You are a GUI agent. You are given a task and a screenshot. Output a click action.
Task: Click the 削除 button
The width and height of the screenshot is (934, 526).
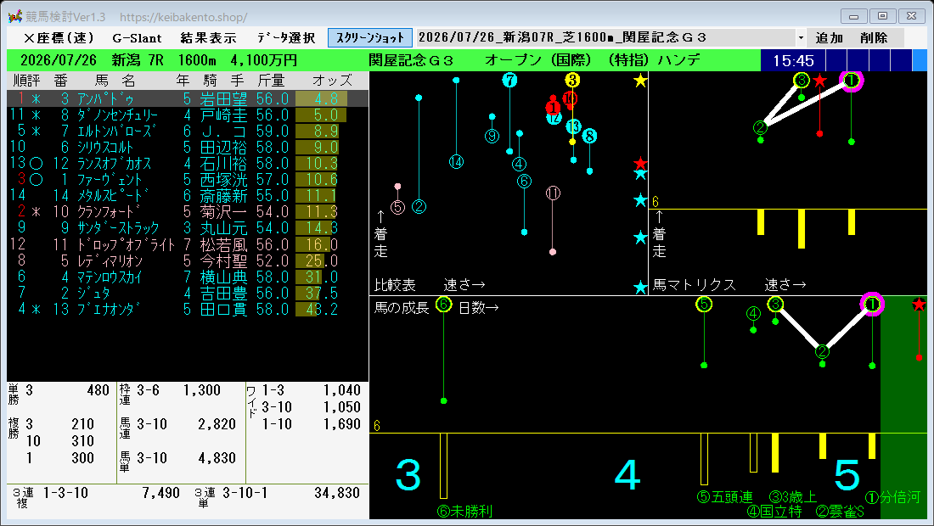pyautogui.click(x=874, y=38)
